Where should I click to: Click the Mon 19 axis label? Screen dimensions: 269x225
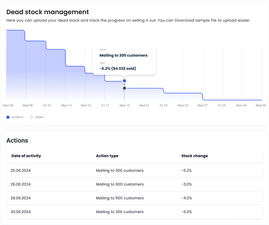click(125, 106)
